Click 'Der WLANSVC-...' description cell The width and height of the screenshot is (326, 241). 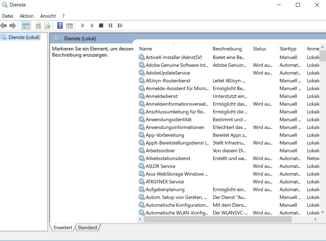(230, 213)
